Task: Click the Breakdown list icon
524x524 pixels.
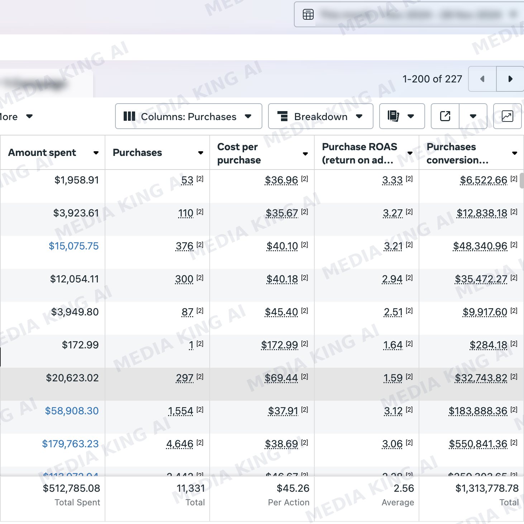Action: (x=283, y=116)
